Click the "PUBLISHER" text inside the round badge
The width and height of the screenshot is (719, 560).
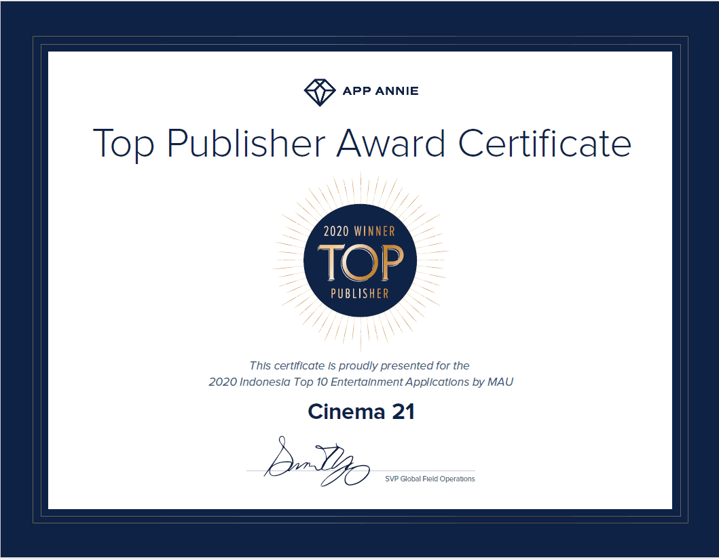[x=360, y=294]
